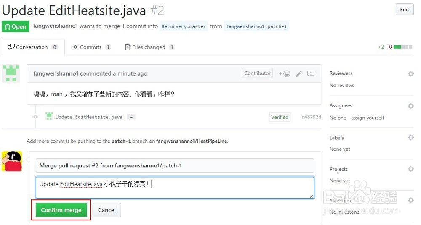Click the Conversation tab speech bubble icon
Viewport: 421px width, 225px height.
point(11,47)
